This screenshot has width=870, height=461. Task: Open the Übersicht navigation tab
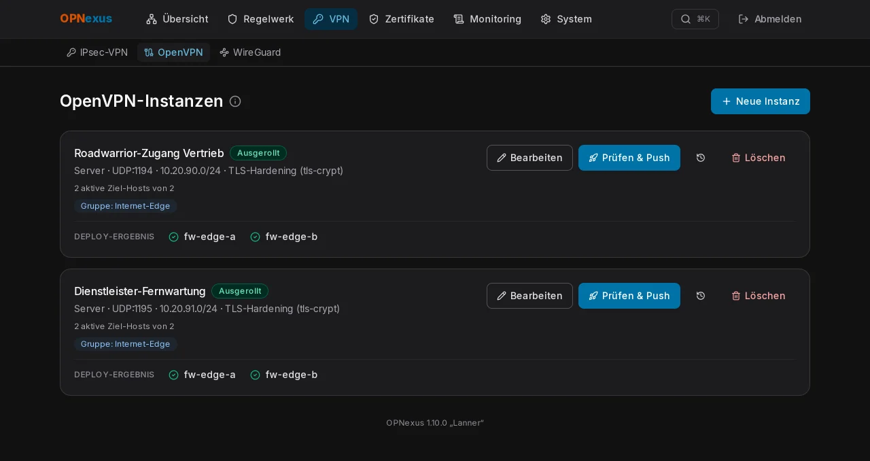177,19
